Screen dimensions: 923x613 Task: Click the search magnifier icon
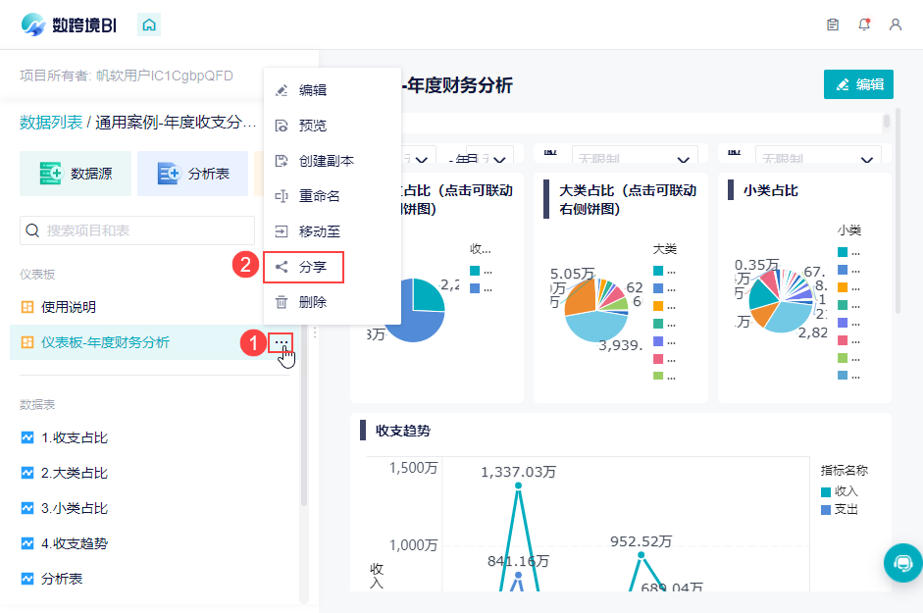tap(33, 230)
